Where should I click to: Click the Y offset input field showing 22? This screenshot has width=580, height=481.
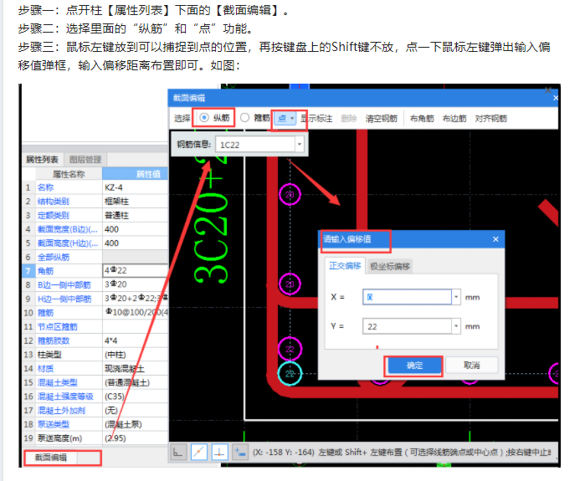click(x=407, y=326)
